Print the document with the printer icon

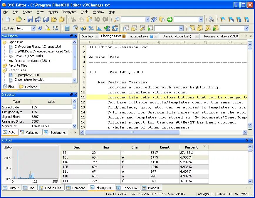coord(211,19)
